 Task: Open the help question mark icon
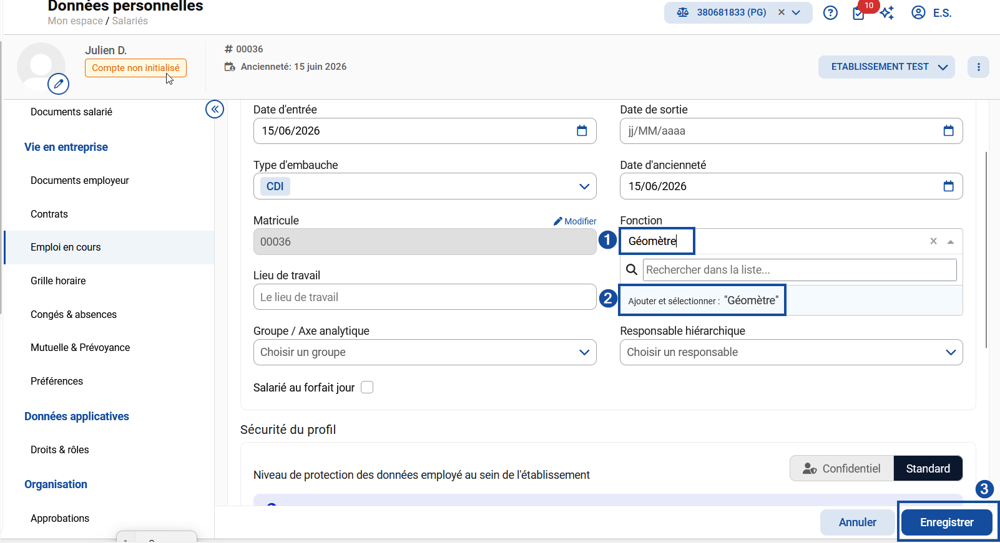tap(830, 12)
